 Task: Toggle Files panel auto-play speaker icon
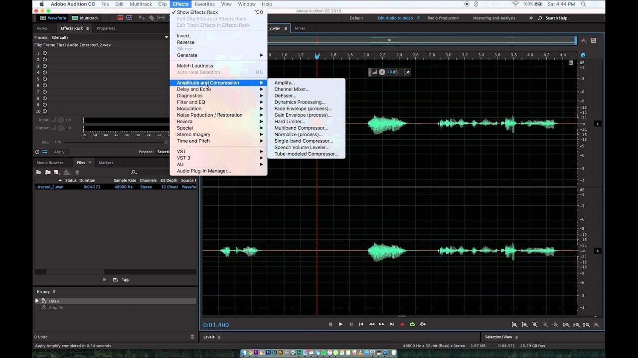pyautogui.click(x=126, y=279)
